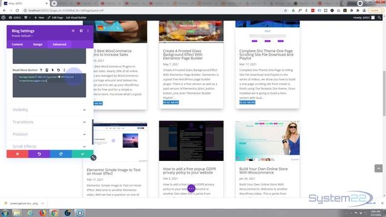386x217 pixels.
Task: Open Read More Button field options menu
Action: coord(65,70)
